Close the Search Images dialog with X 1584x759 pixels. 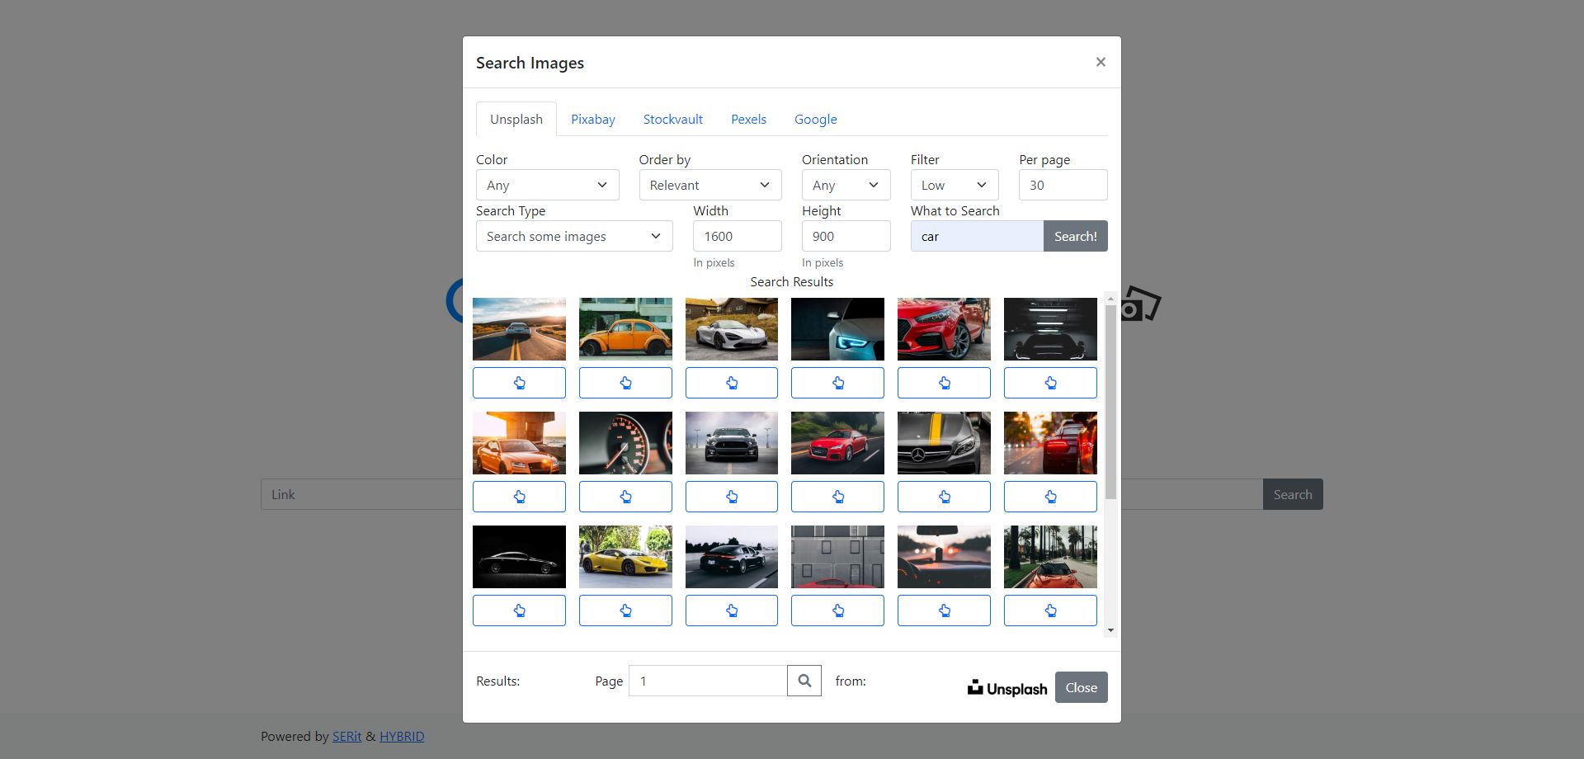click(1101, 62)
